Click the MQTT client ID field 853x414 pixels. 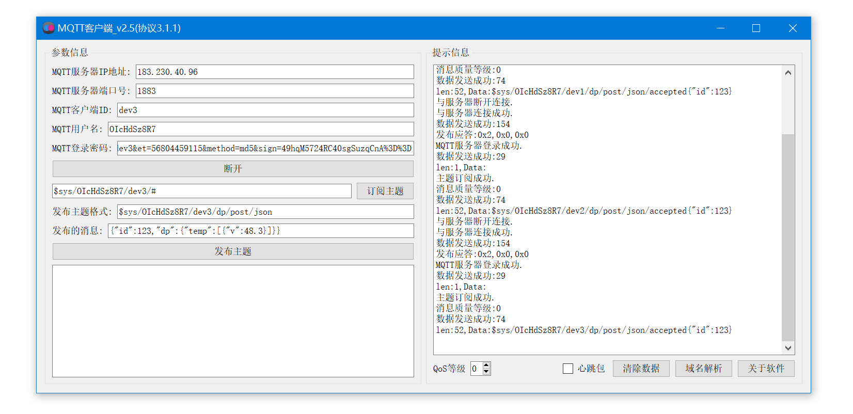click(265, 110)
